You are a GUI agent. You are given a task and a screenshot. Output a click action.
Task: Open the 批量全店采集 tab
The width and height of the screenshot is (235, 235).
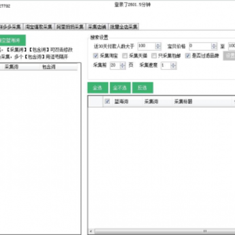pos(123,27)
